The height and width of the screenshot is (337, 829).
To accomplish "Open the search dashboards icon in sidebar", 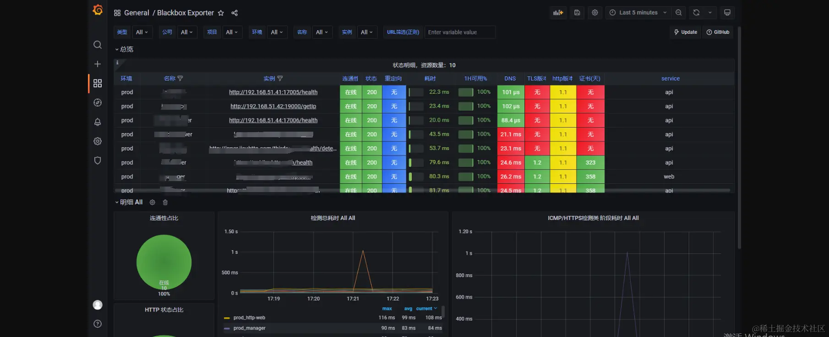I will click(98, 45).
